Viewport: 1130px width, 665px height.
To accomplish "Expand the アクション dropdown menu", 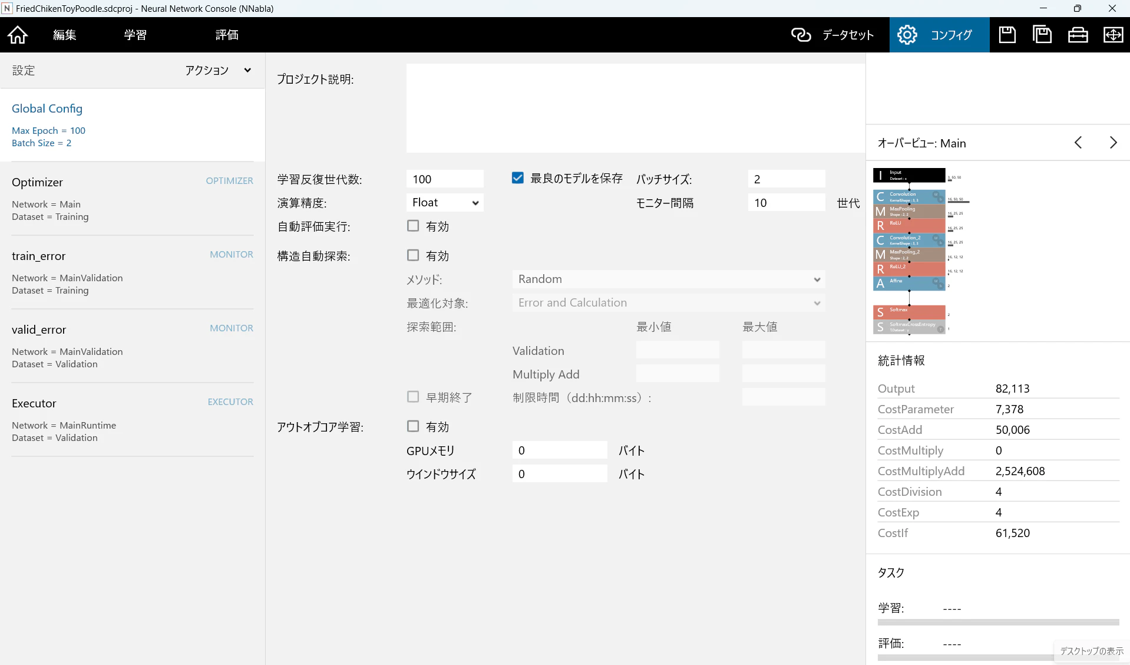I will (218, 70).
